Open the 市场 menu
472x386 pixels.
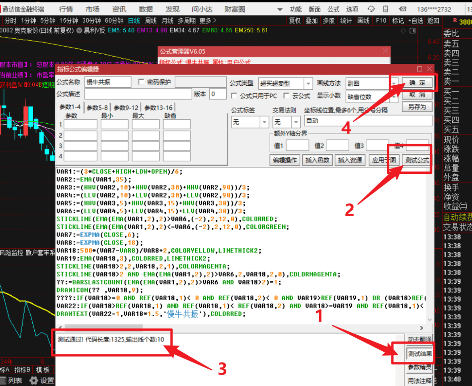93,9
